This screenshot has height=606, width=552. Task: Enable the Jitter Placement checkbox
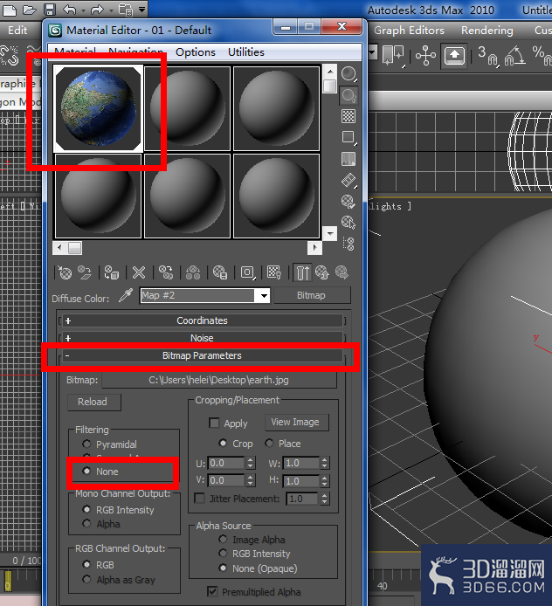pyautogui.click(x=199, y=499)
